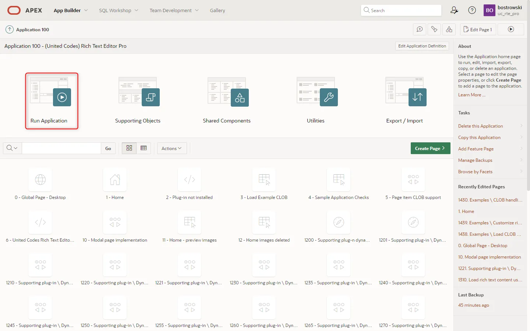Open the Actions dropdown menu
The width and height of the screenshot is (530, 331).
tap(172, 148)
